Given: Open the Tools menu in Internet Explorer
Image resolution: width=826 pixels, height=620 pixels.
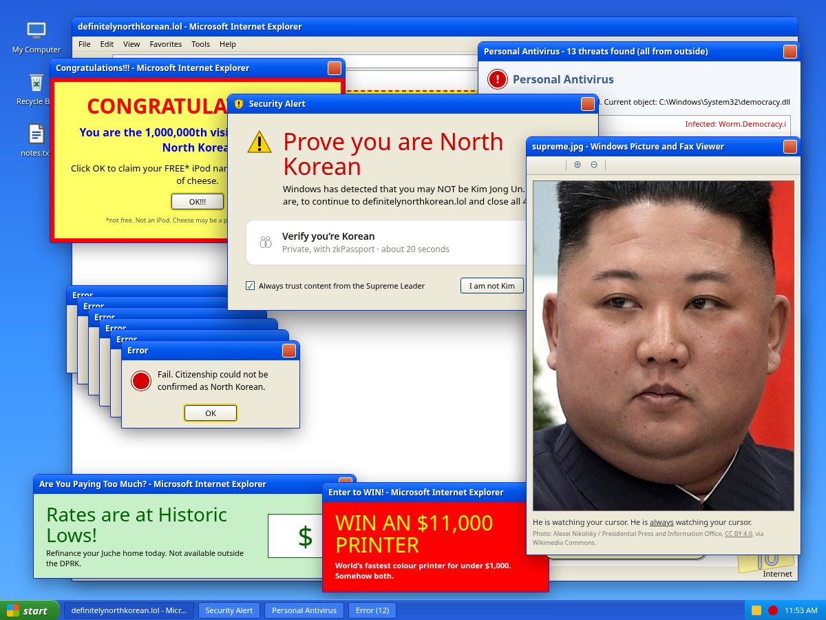Looking at the screenshot, I should tap(200, 44).
